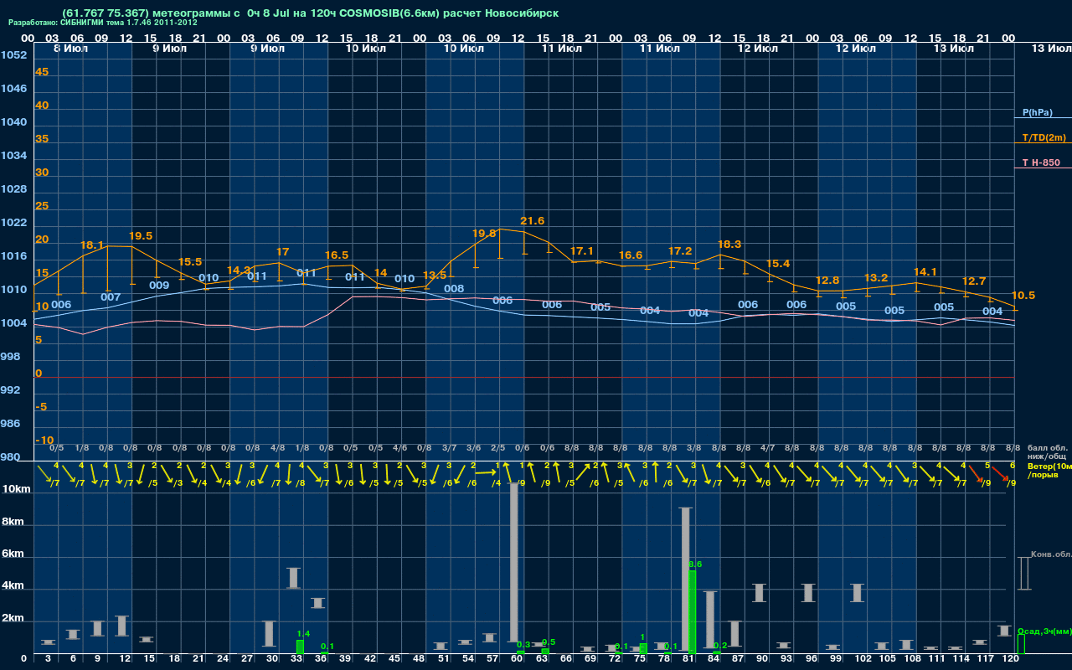Click the temperature value 12.7

click(x=974, y=281)
